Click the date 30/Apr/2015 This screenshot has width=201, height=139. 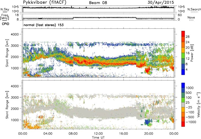161,3
